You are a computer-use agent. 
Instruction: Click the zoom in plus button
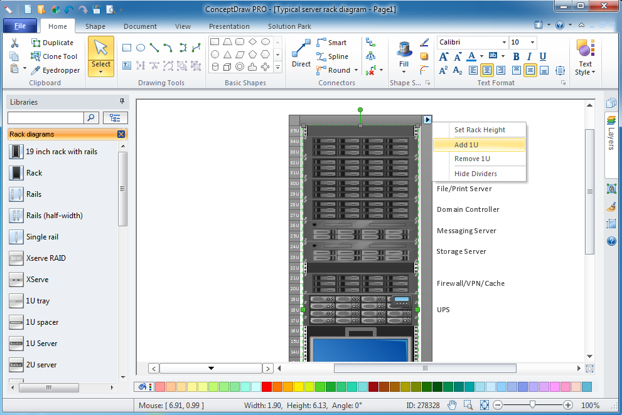click(568, 405)
